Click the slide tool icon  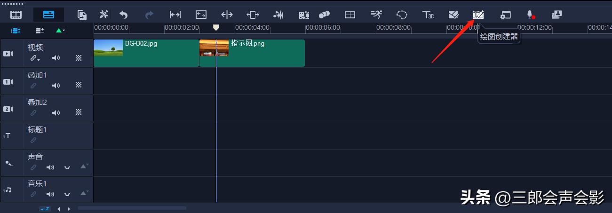pos(253,15)
